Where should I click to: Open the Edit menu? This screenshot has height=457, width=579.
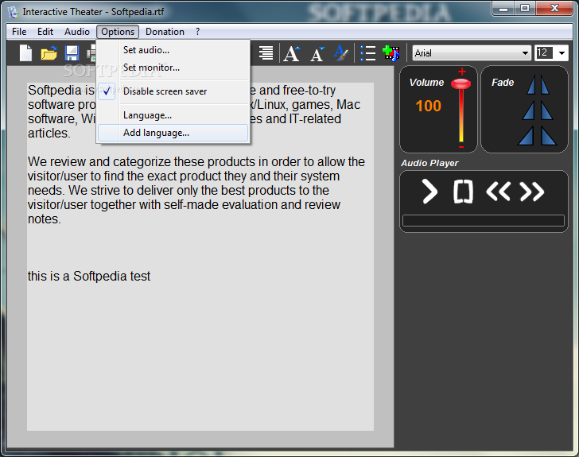(45, 32)
